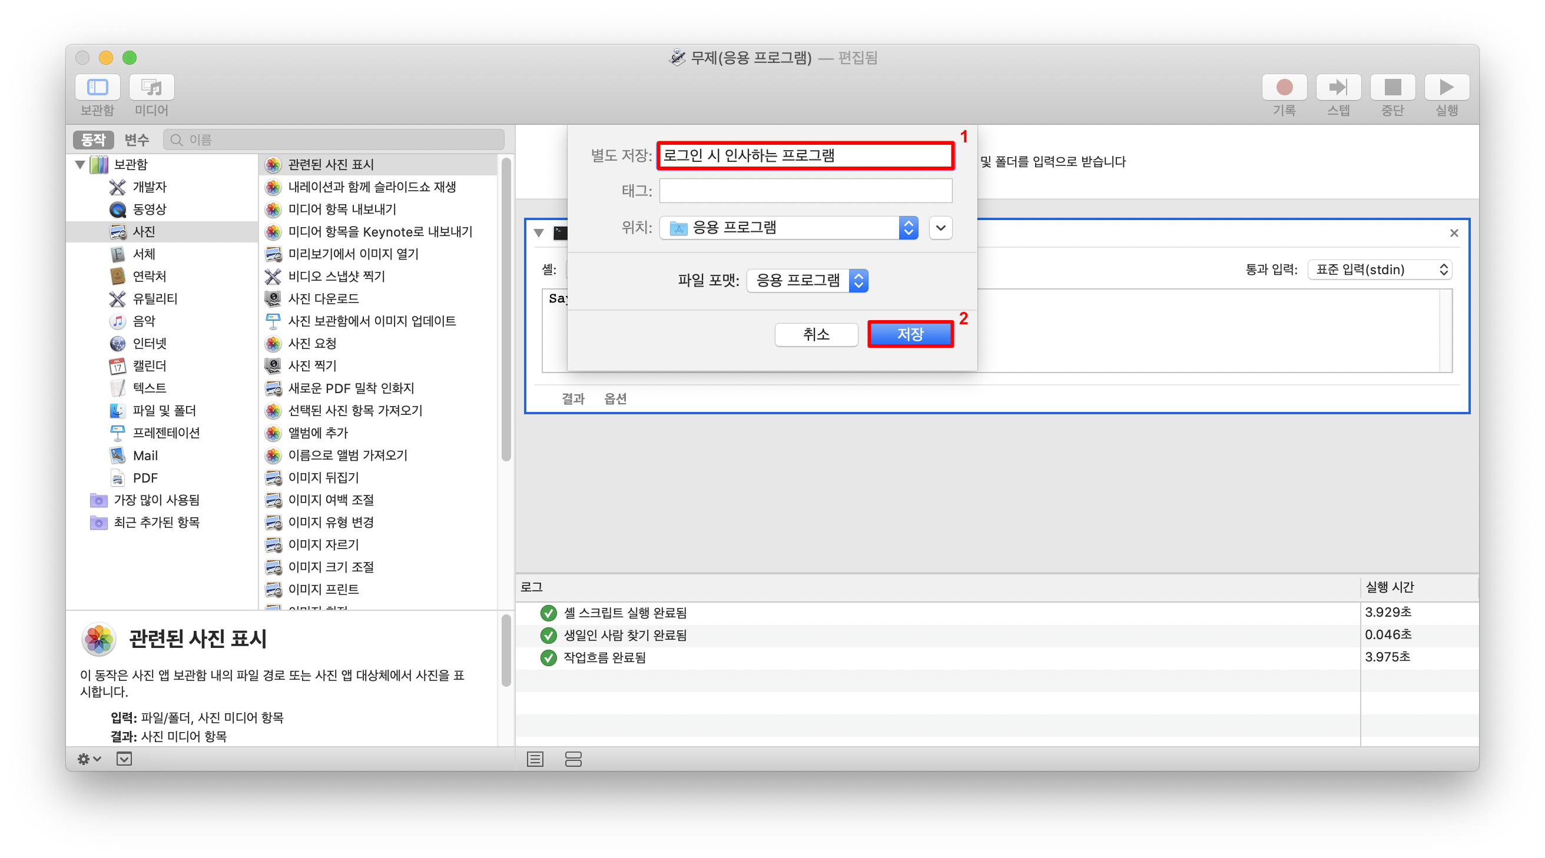Viewport: 1545px width, 858px height.
Task: Collapse the 보관함 library tree
Action: [x=79, y=164]
